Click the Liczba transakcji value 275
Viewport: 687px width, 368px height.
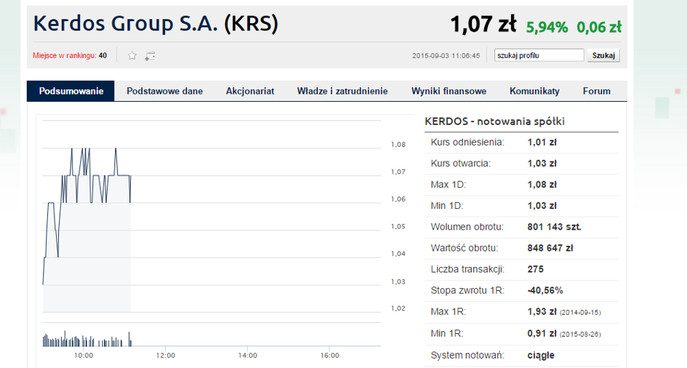tap(535, 269)
